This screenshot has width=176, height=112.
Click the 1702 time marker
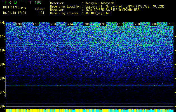36,24
